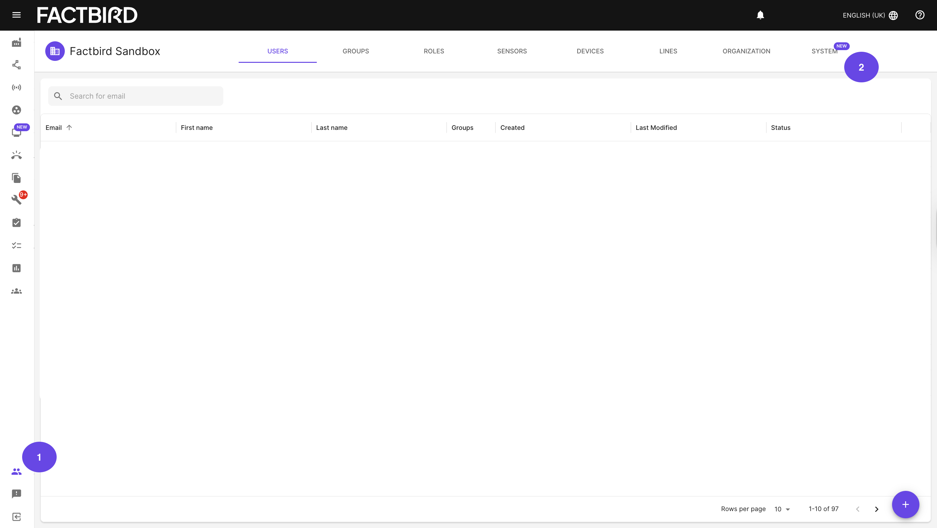Click the Groups column header
This screenshot has width=937, height=528.
(462, 128)
